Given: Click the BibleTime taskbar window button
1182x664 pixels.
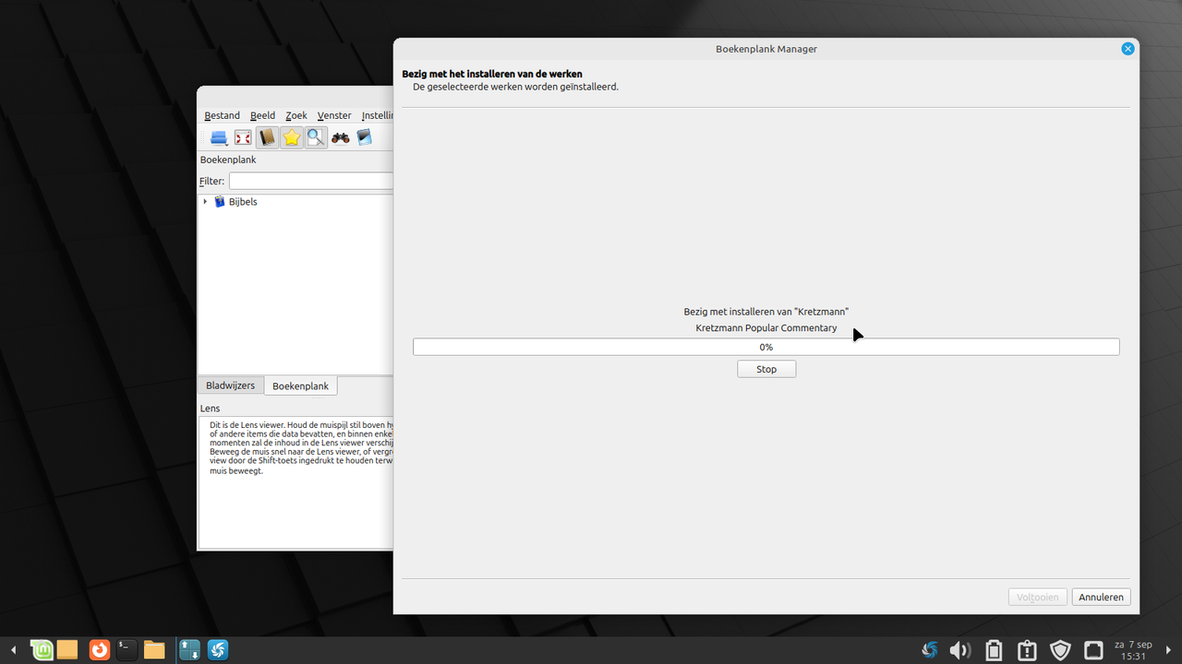Looking at the screenshot, I should (x=218, y=650).
